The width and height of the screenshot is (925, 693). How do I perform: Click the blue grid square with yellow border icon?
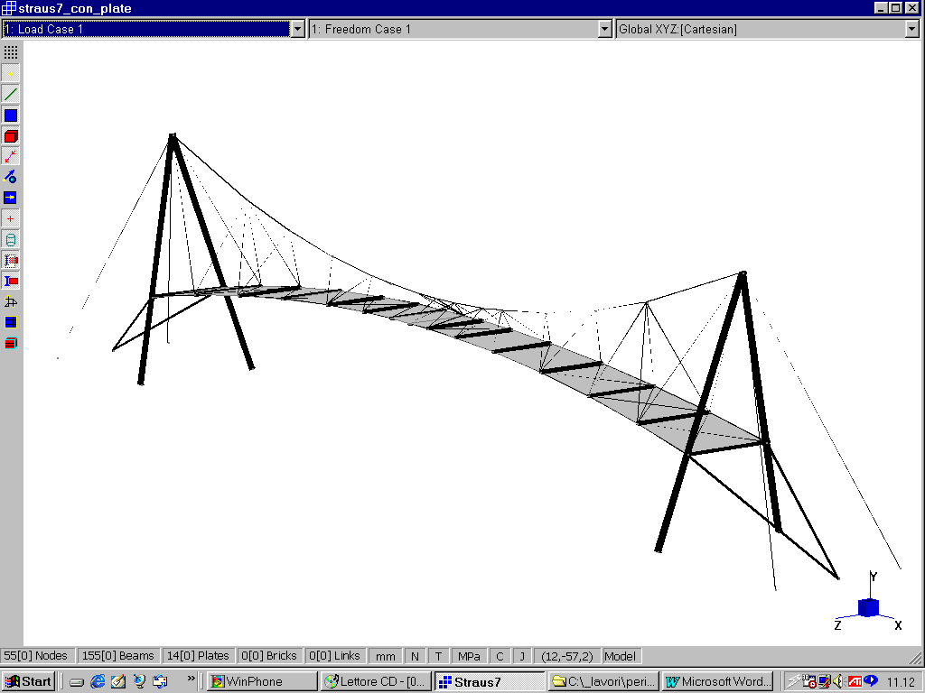11,322
